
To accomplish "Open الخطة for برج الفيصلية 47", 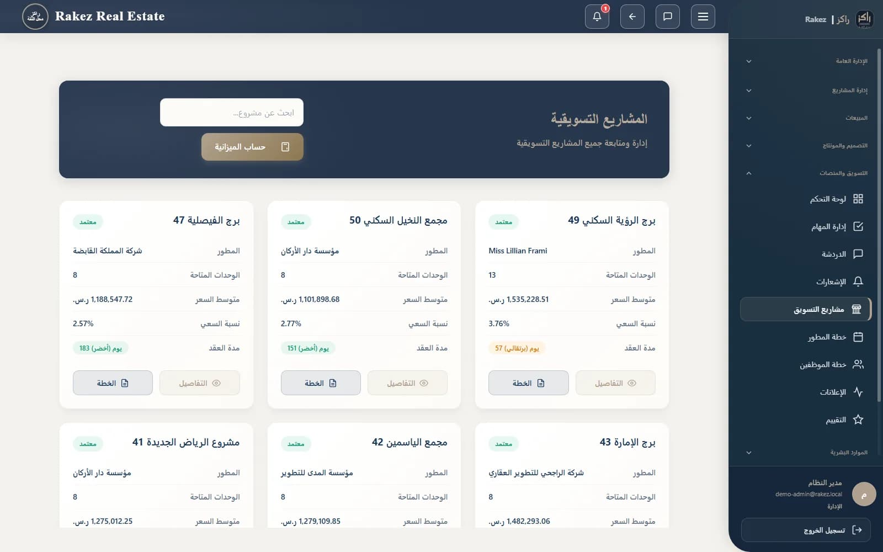I will pos(113,383).
